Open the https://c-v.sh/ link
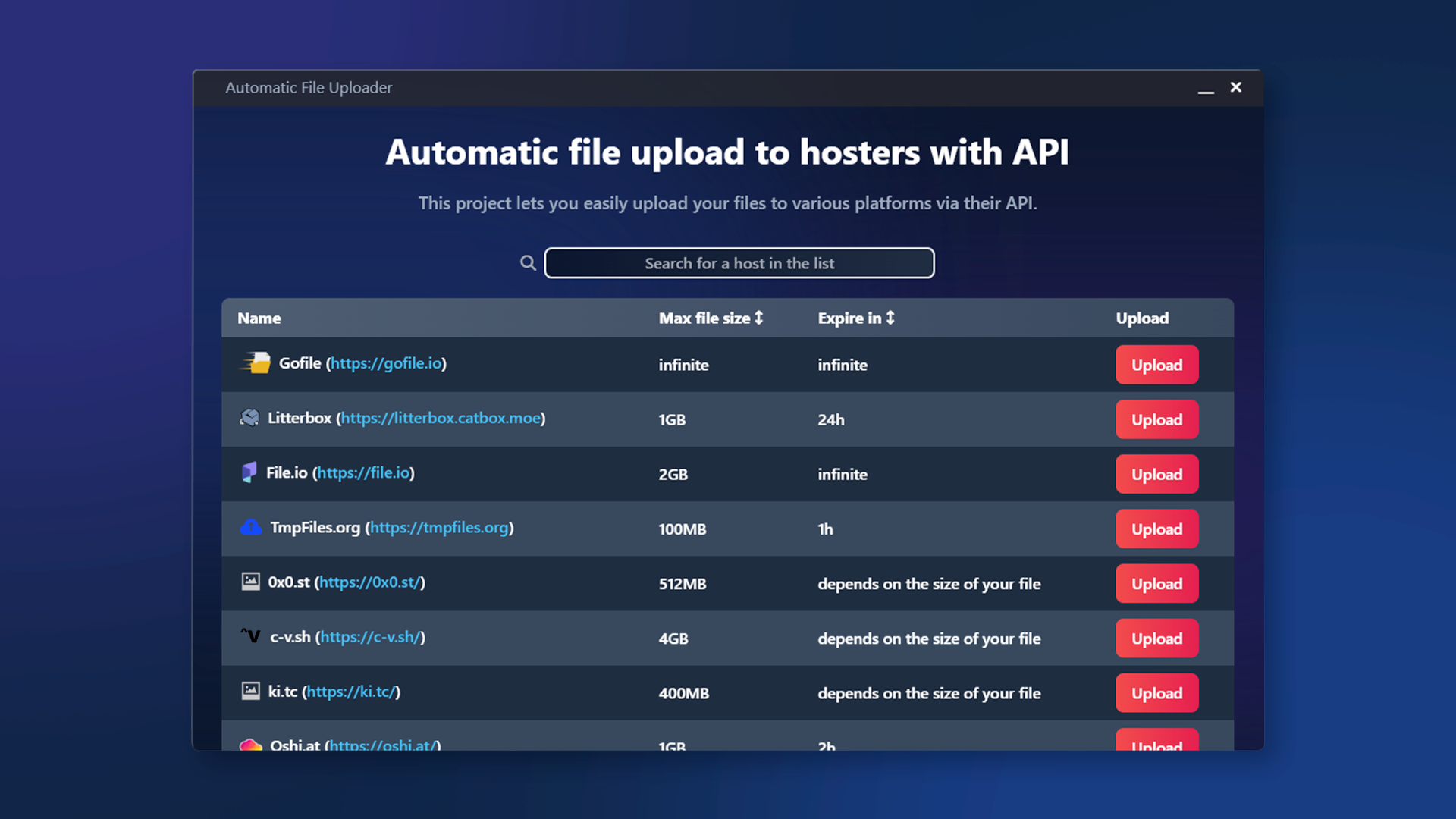The height and width of the screenshot is (819, 1456). (370, 636)
